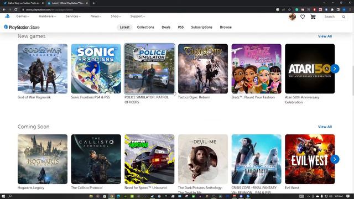Click the search magnifier icon
The image size is (354, 199).
[x=343, y=17]
